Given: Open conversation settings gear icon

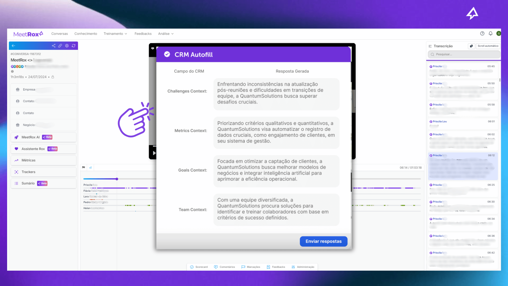Looking at the screenshot, I should click(x=67, y=46).
